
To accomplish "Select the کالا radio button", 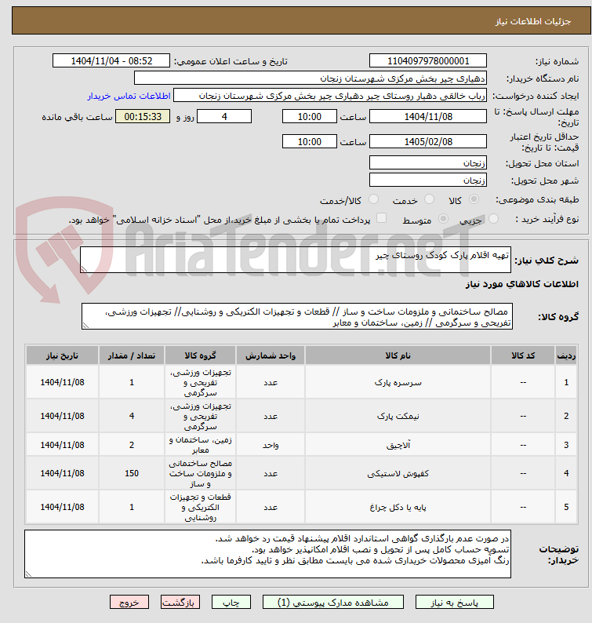I will pyautogui.click(x=474, y=199).
